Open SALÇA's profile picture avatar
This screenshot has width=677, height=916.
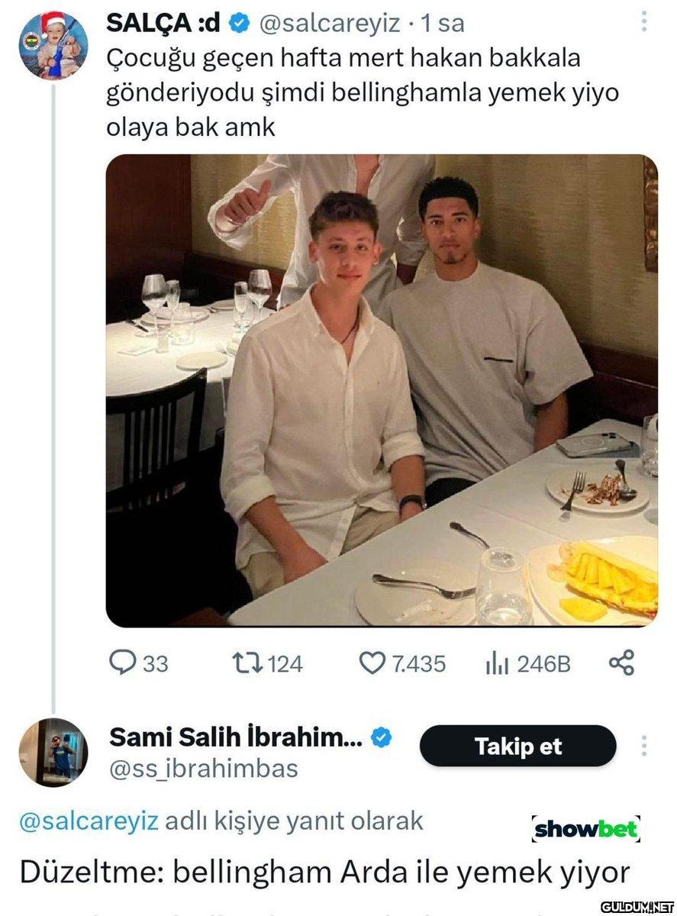(x=53, y=46)
